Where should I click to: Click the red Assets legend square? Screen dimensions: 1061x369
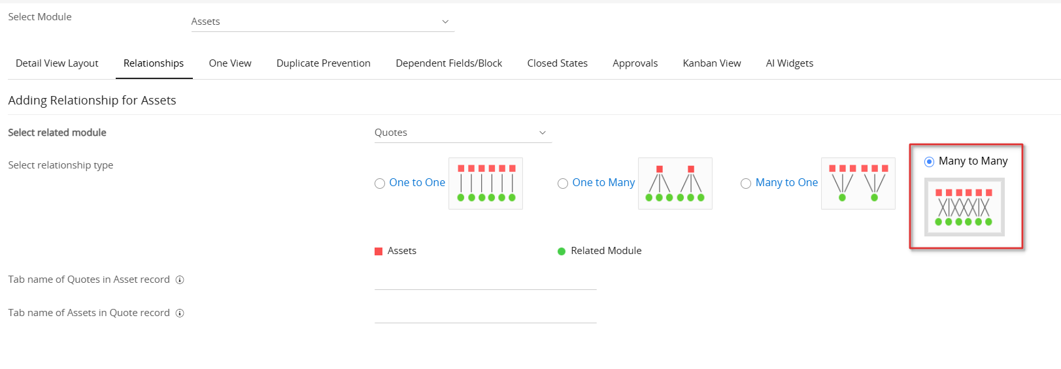click(379, 251)
